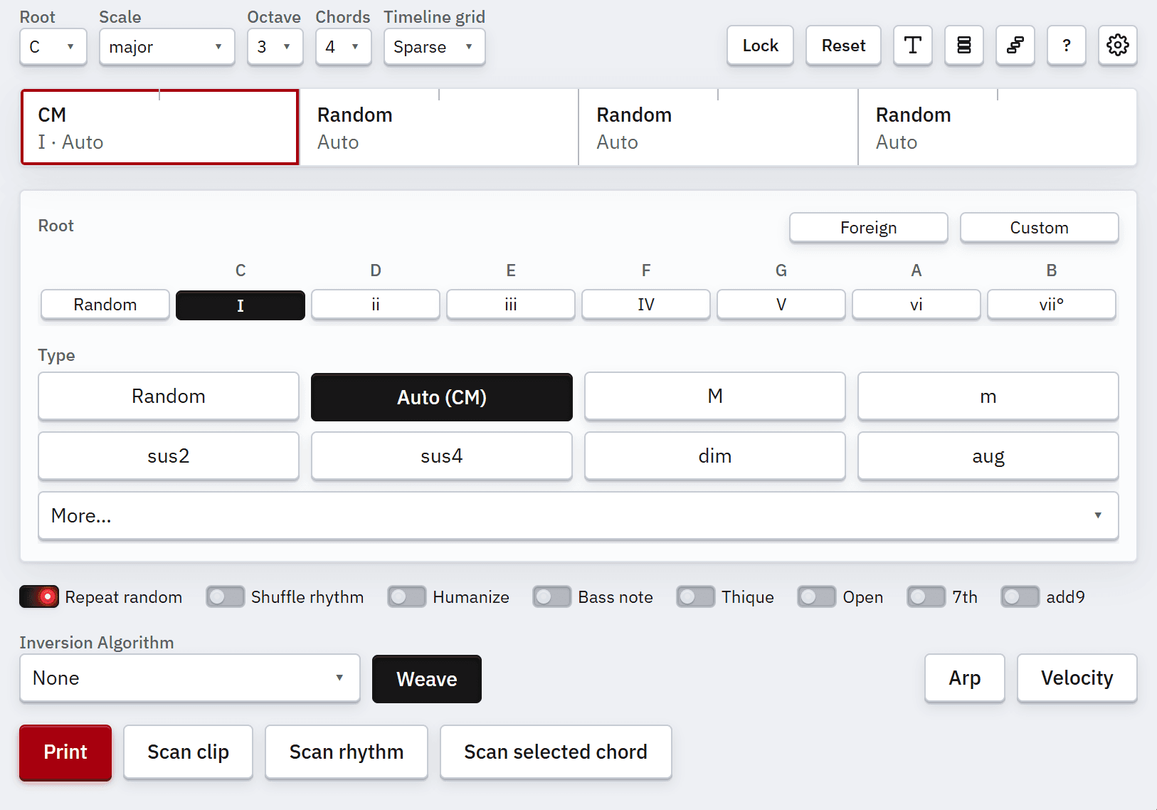Open help with the question mark button

(x=1067, y=46)
